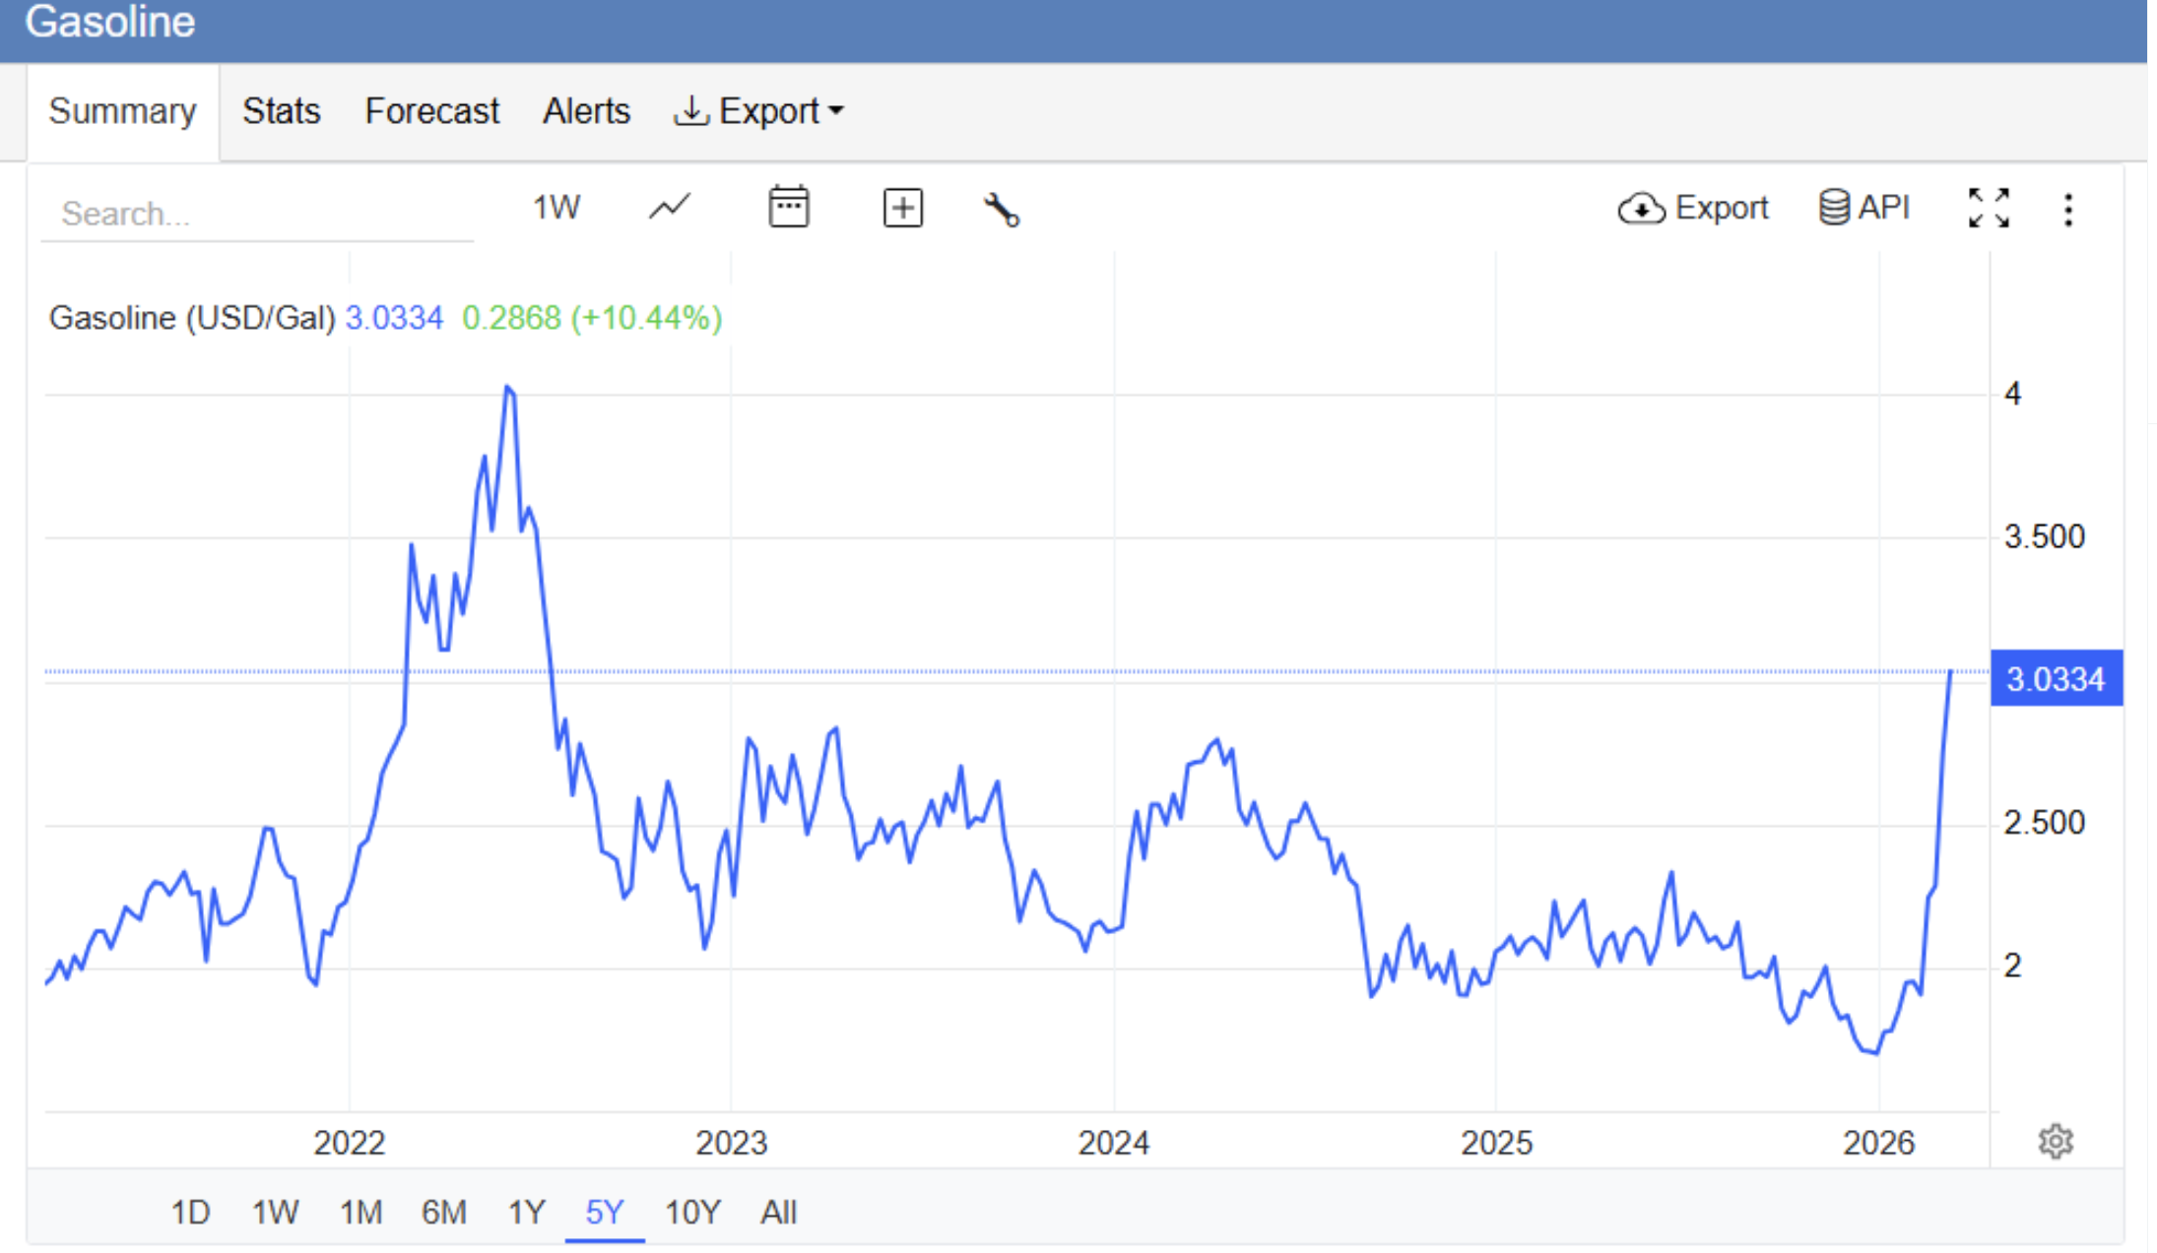The width and height of the screenshot is (2157, 1253).
Task: Select the 6M range button
Action: pyautogui.click(x=443, y=1212)
